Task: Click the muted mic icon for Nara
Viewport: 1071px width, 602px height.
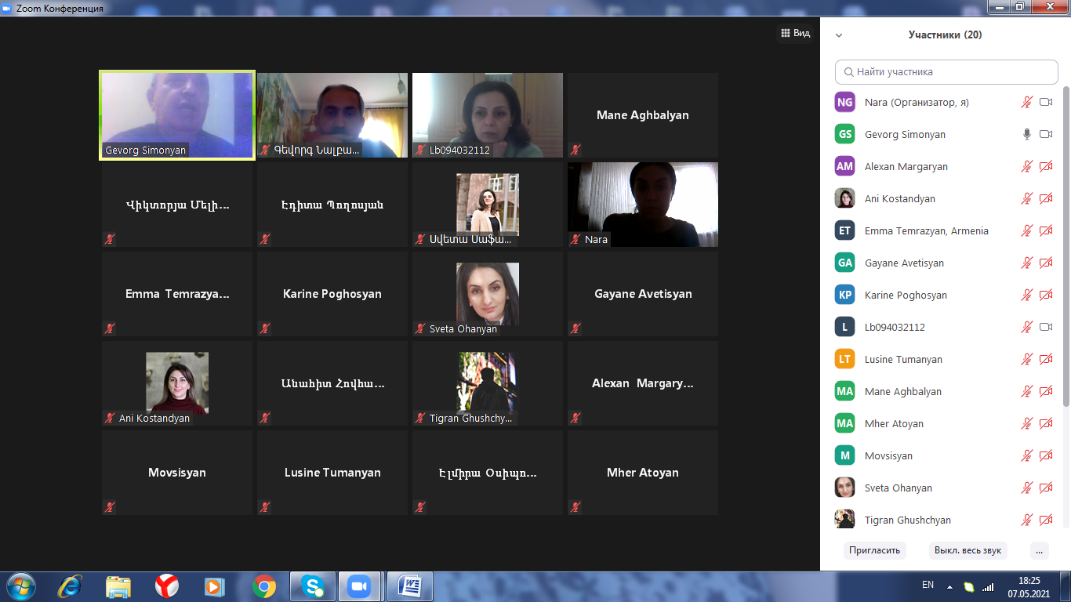Action: (x=1026, y=102)
